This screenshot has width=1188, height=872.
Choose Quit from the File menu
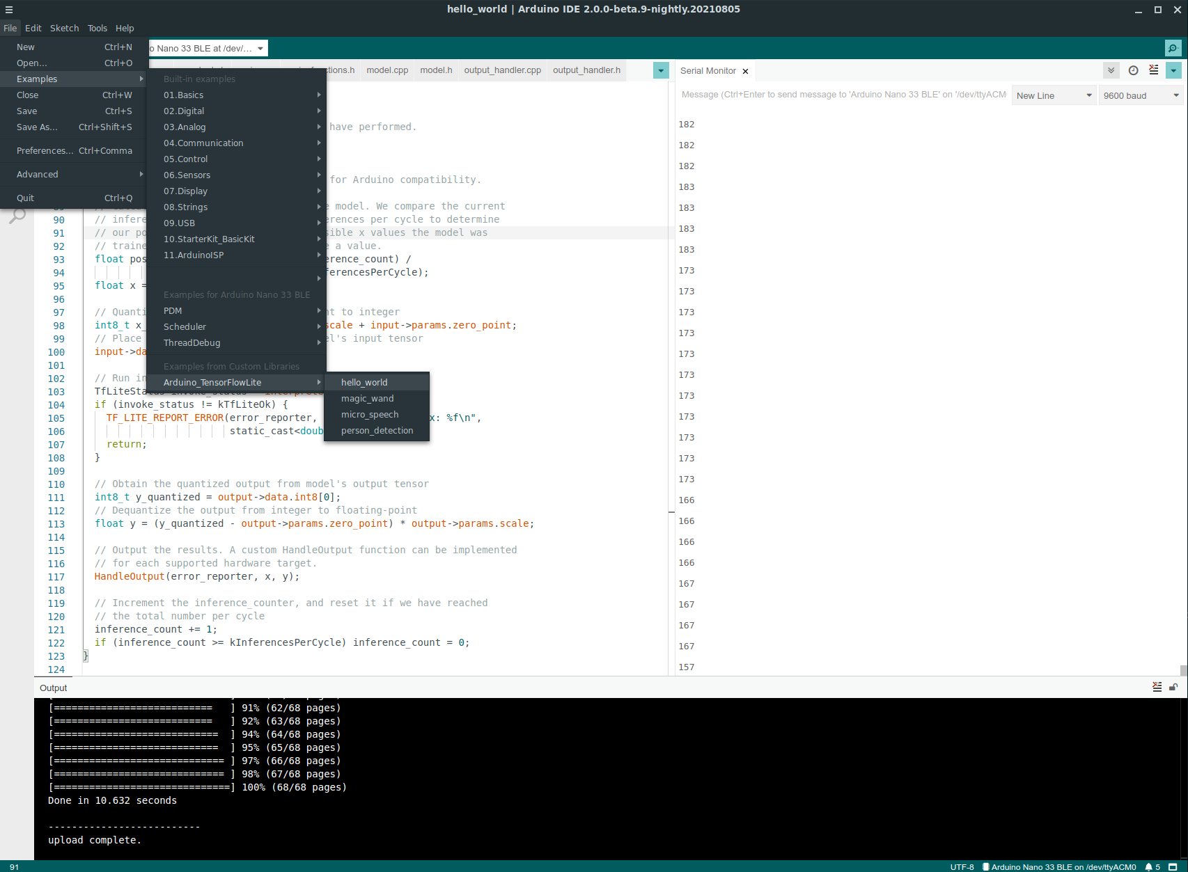pos(74,198)
